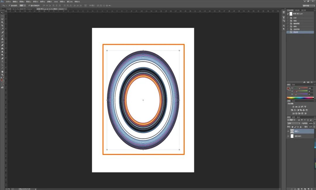The image size is (316, 190).
Task: Open the File menu
Action: [x=8, y=2]
